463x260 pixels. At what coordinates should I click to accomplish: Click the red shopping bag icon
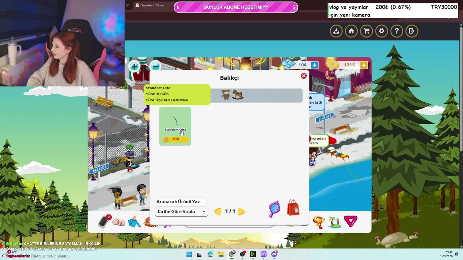[293, 208]
